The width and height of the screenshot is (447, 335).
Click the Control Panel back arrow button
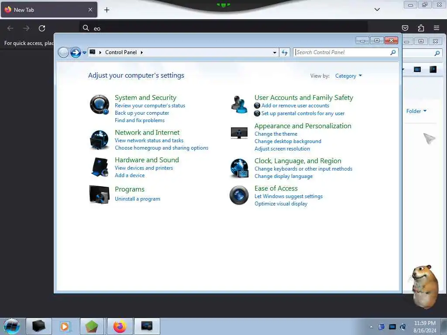(x=63, y=52)
